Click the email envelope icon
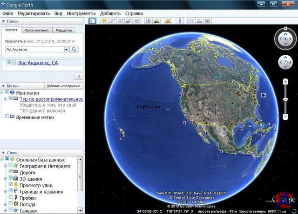The image size is (298, 214). pyautogui.click(x=191, y=21)
